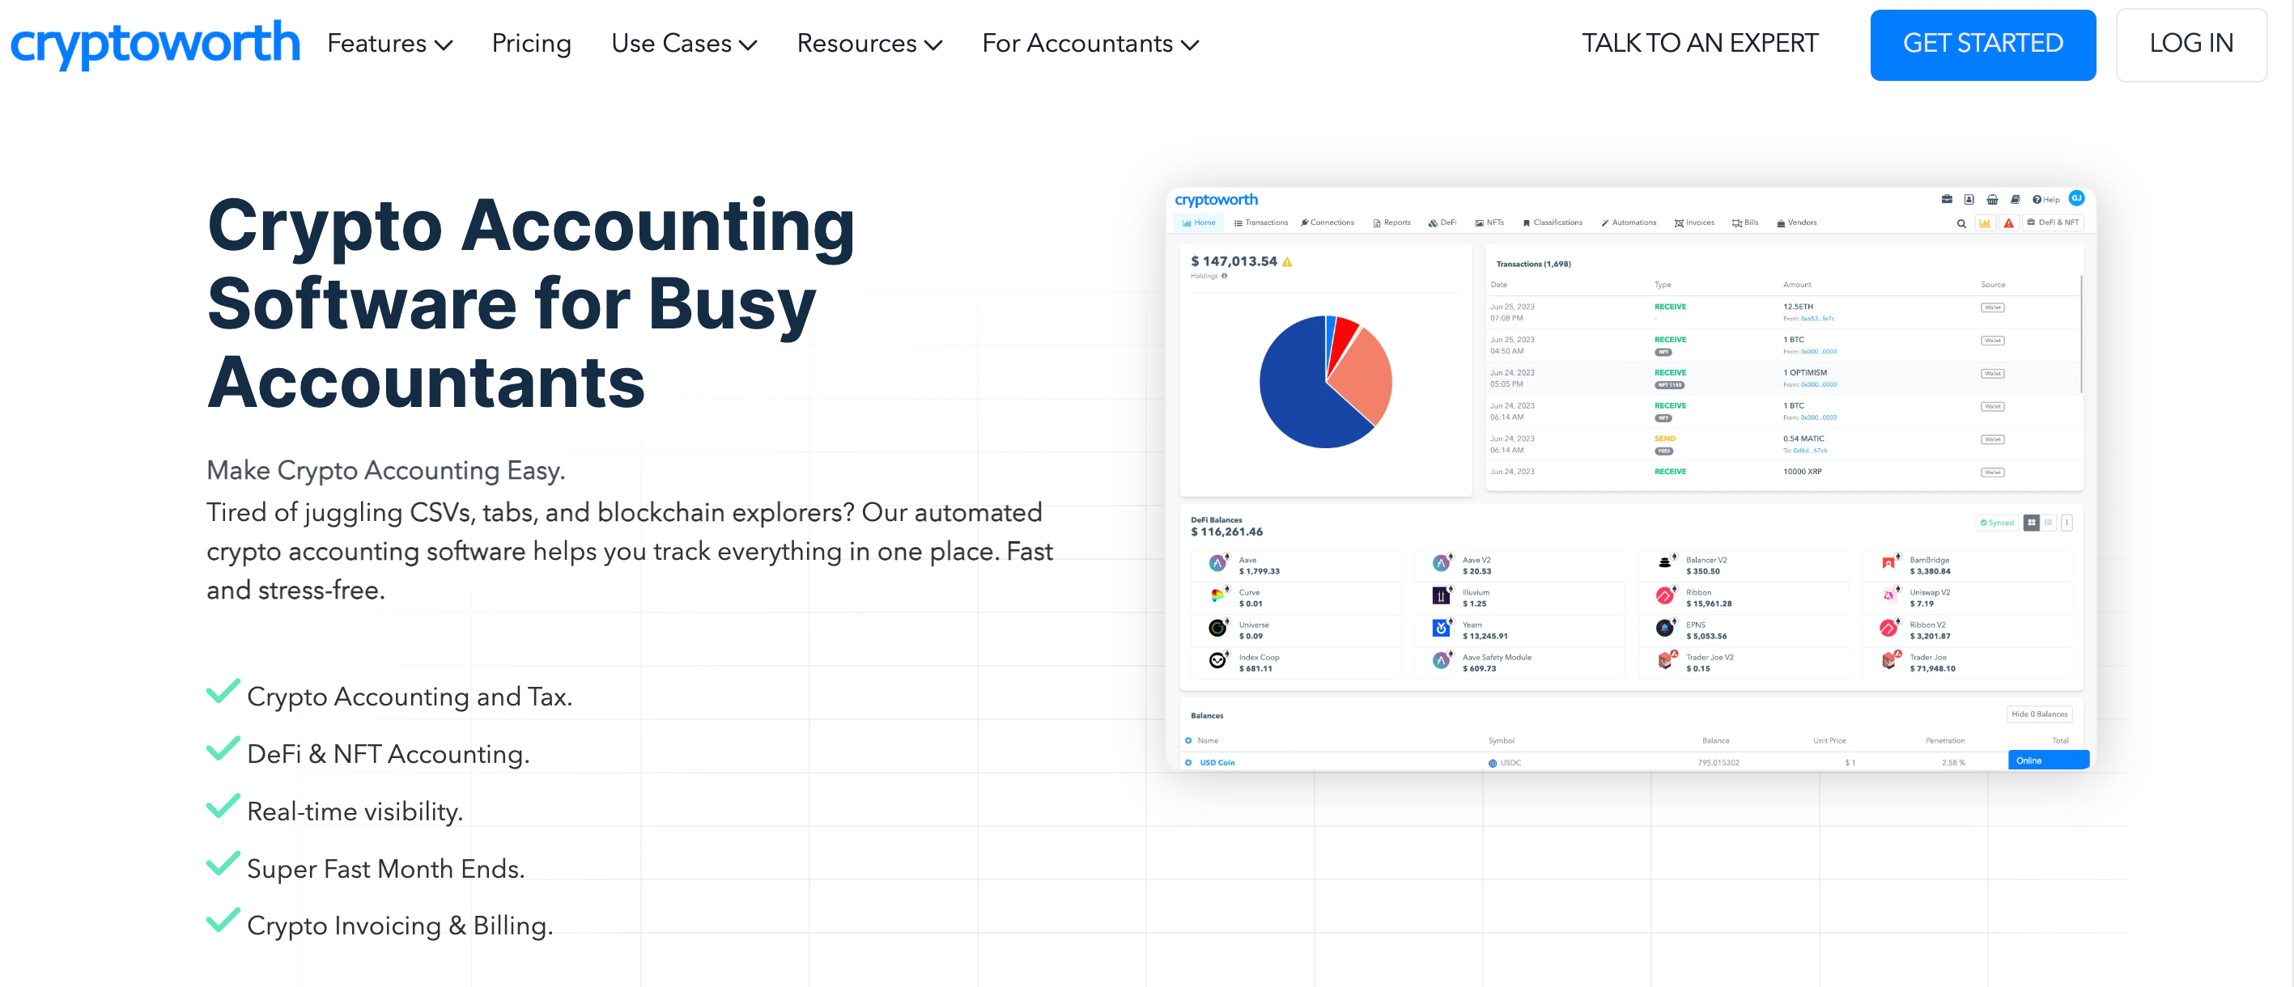Switch DeFi Balances to list view
Screen dimensions: 2294x987
(x=2048, y=523)
